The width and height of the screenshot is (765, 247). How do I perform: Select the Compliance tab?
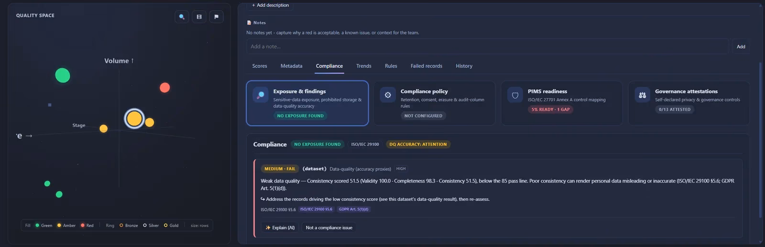(329, 66)
